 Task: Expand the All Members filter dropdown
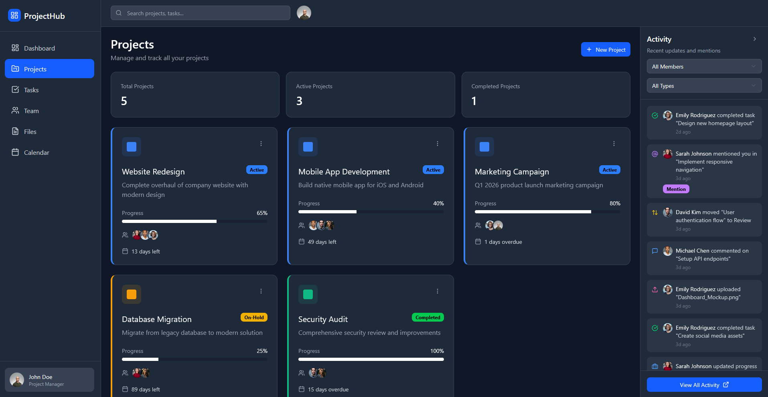pos(704,67)
